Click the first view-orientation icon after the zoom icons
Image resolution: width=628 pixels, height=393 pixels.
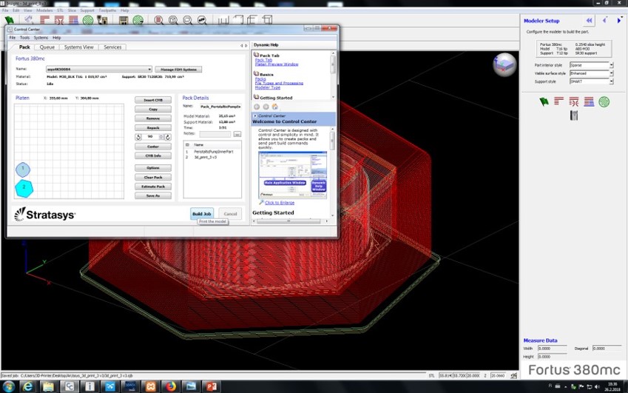tap(223, 20)
